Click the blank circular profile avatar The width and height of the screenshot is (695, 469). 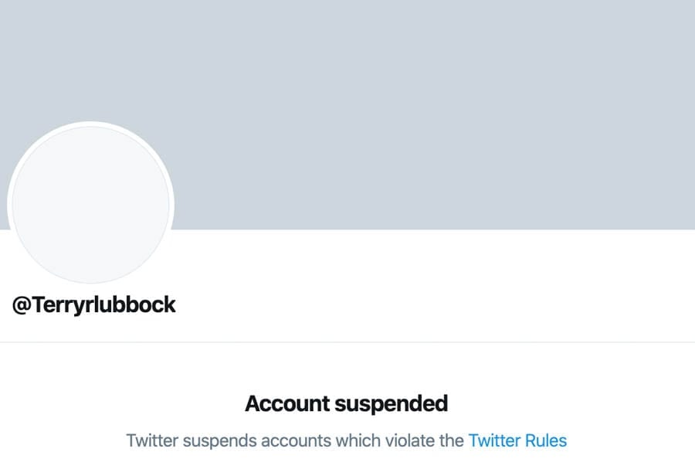[91, 205]
